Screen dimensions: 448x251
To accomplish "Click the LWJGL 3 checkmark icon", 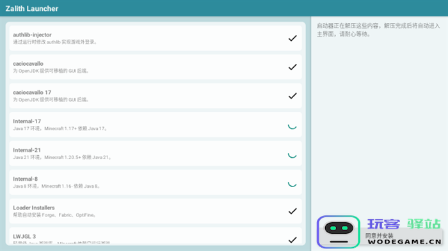I will (x=292, y=240).
